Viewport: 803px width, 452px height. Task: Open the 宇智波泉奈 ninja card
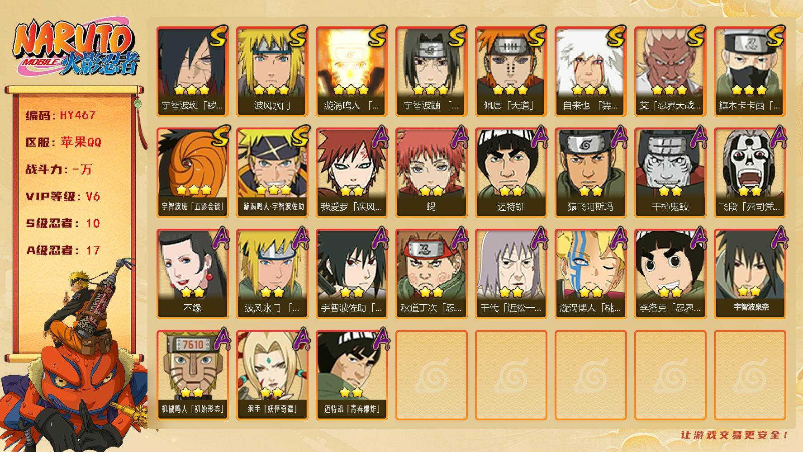coord(750,274)
